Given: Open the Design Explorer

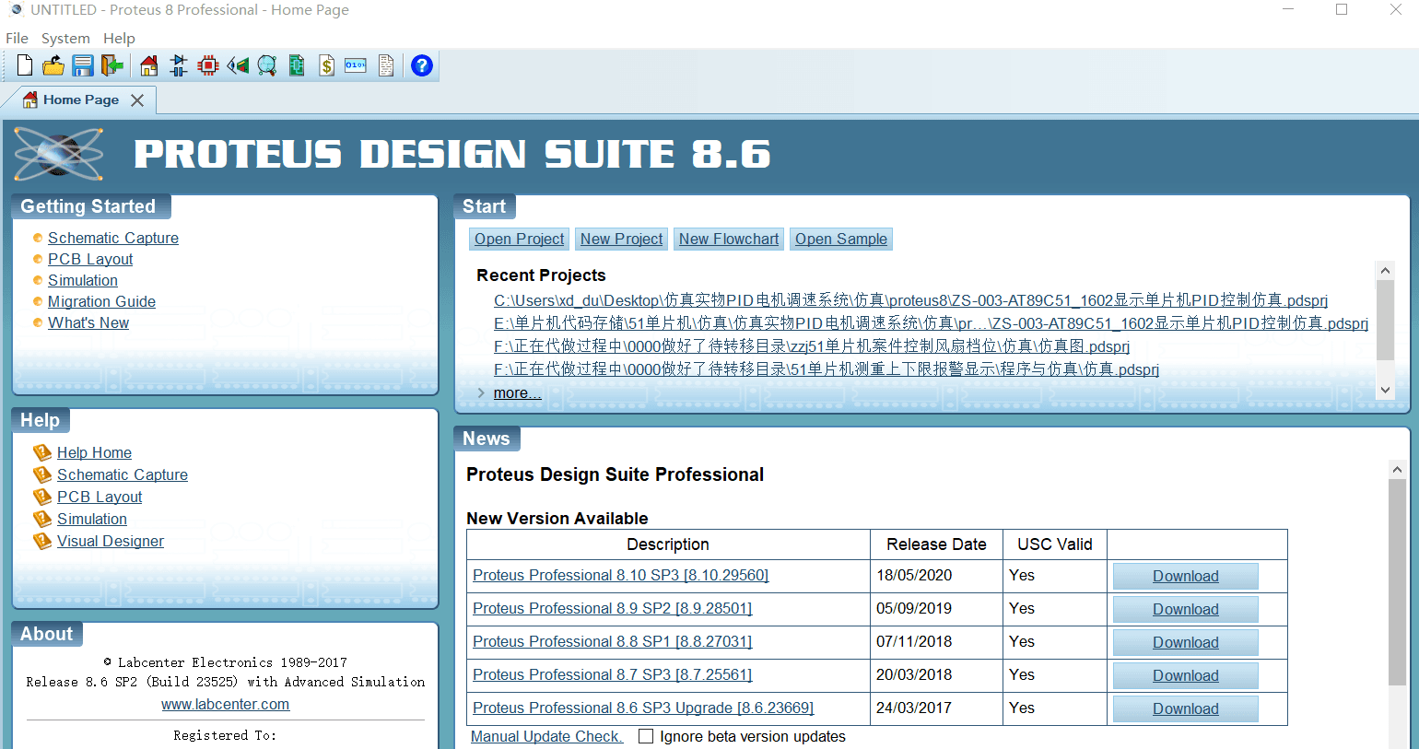Looking at the screenshot, I should coord(297,65).
